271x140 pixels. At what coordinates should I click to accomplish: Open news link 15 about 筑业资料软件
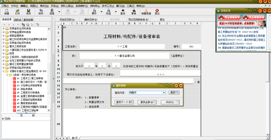pyautogui.click(x=241, y=40)
